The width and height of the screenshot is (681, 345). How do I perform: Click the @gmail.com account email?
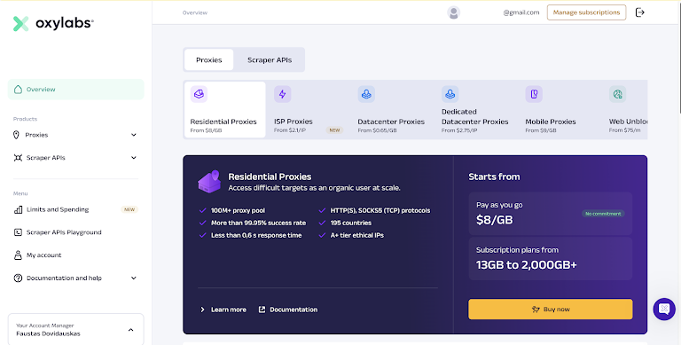521,12
